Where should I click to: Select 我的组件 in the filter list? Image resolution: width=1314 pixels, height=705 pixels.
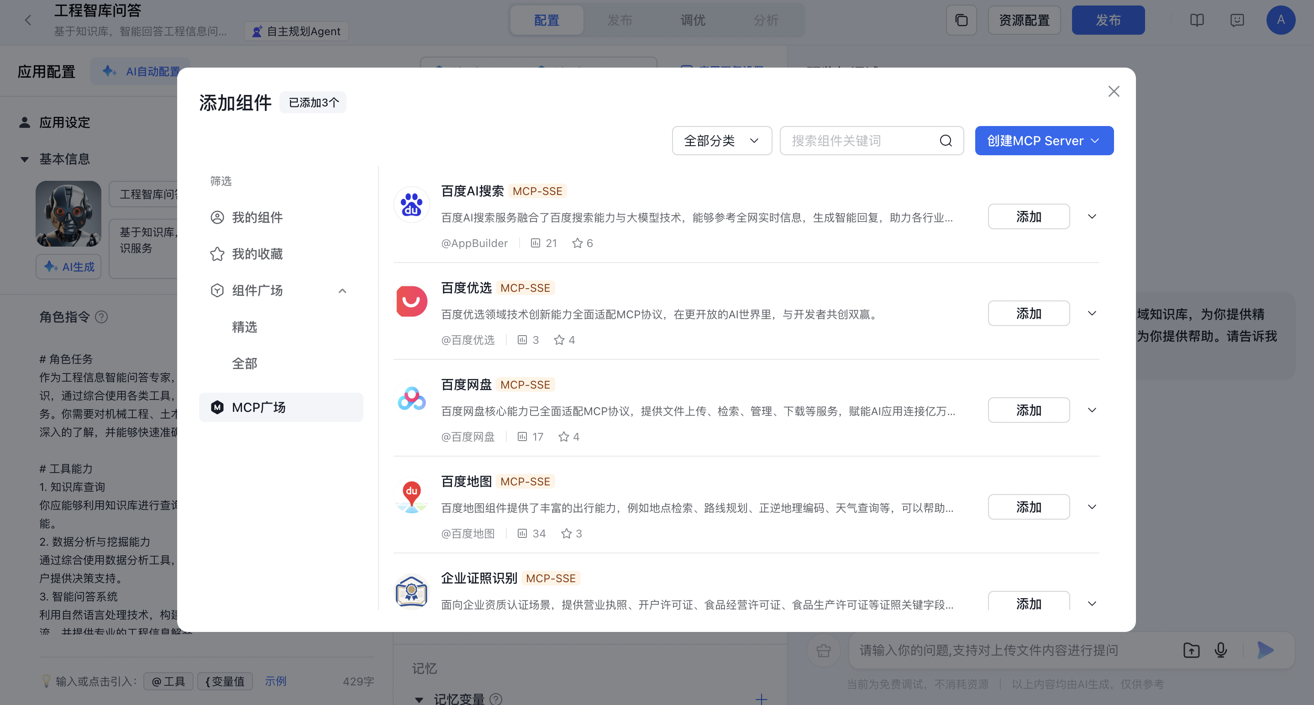pyautogui.click(x=280, y=217)
